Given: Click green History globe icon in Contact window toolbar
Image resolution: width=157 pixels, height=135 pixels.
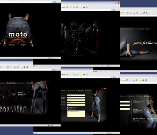Looking at the screenshot, I should tap(68, 74).
